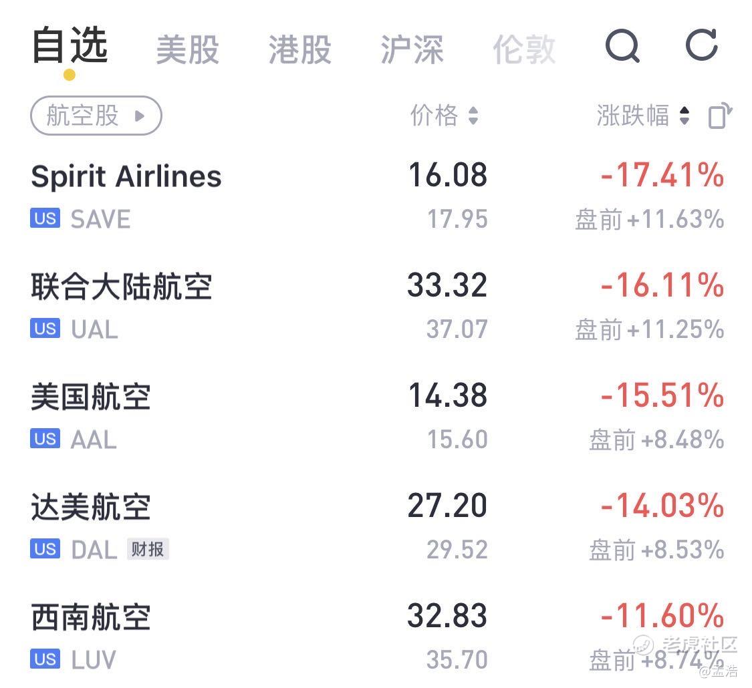Open the 联合大陆航空 stock details

(377, 307)
